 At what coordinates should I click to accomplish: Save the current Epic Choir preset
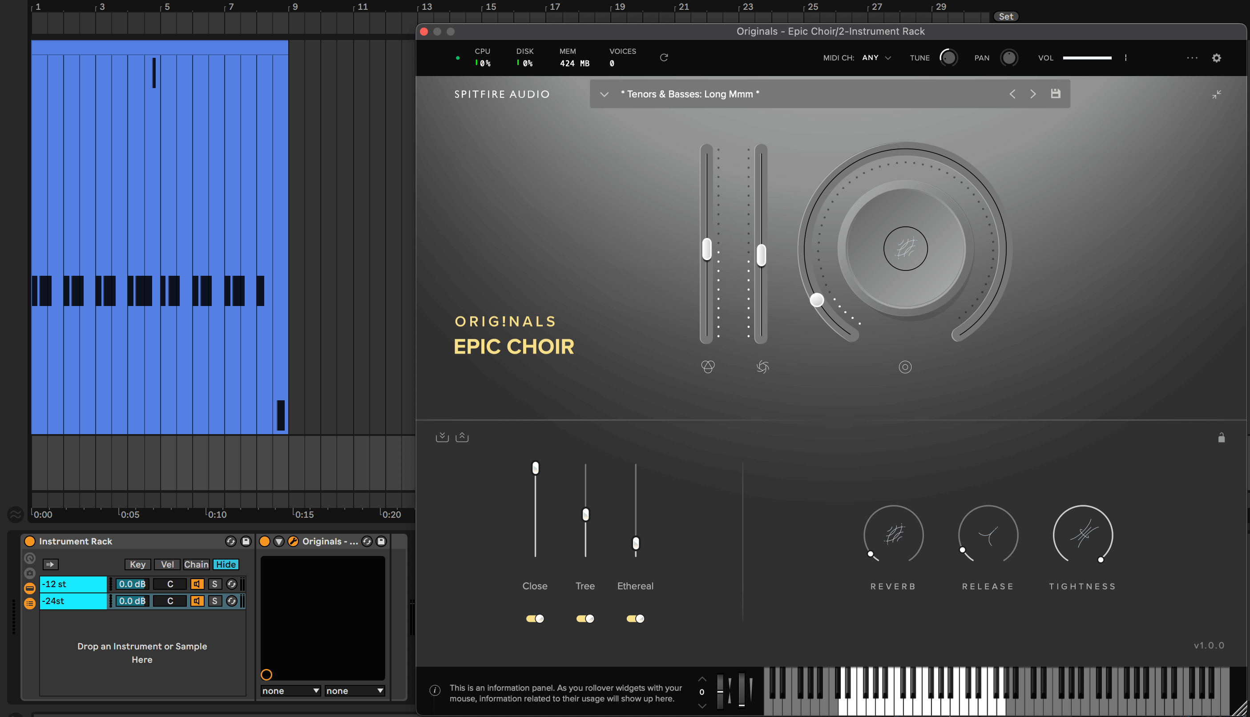coord(1055,93)
